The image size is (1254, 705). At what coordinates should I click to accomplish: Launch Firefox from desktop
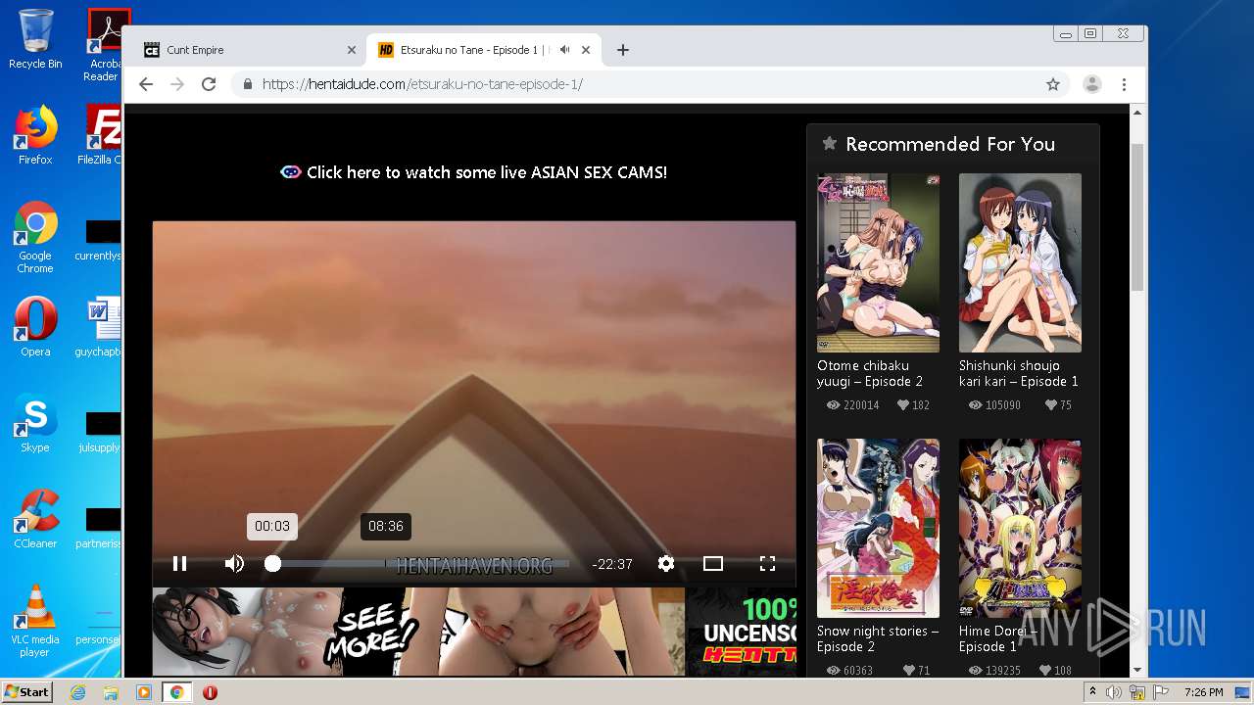point(35,135)
